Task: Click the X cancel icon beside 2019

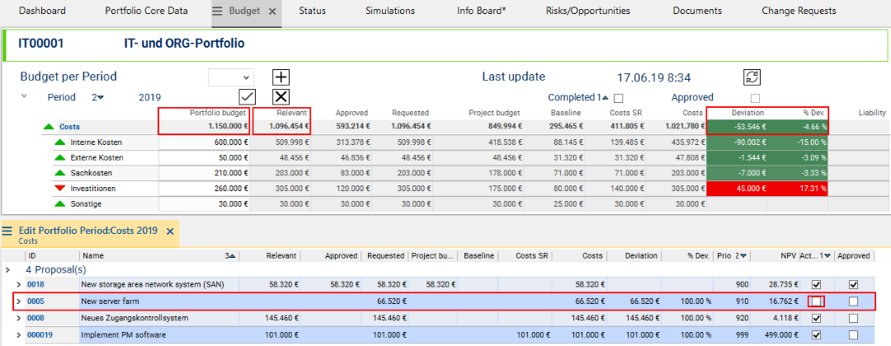Action: click(281, 96)
